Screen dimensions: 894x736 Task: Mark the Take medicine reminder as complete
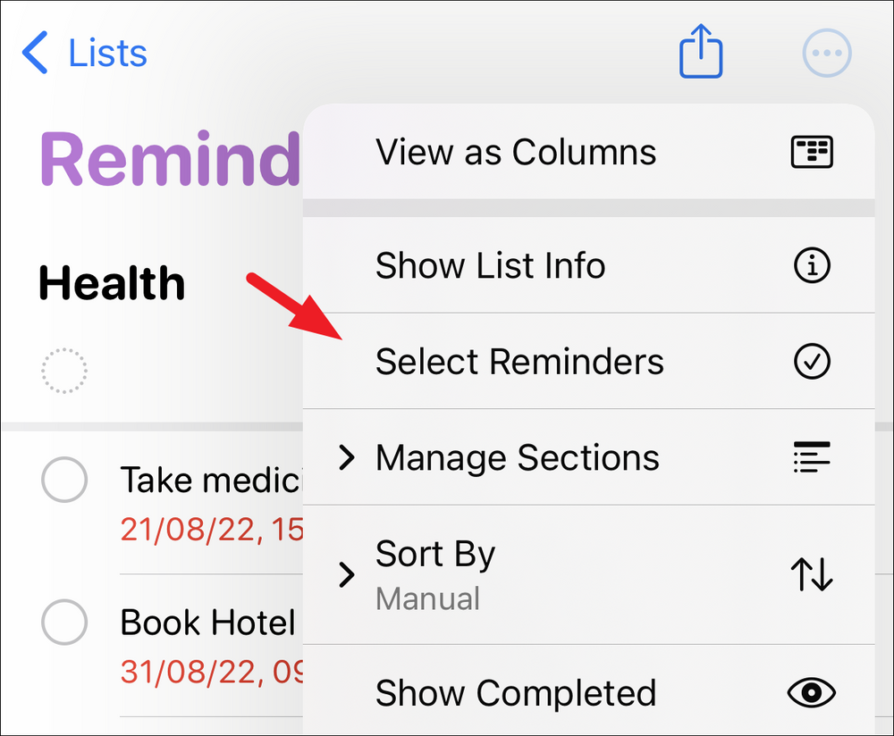pyautogui.click(x=63, y=480)
